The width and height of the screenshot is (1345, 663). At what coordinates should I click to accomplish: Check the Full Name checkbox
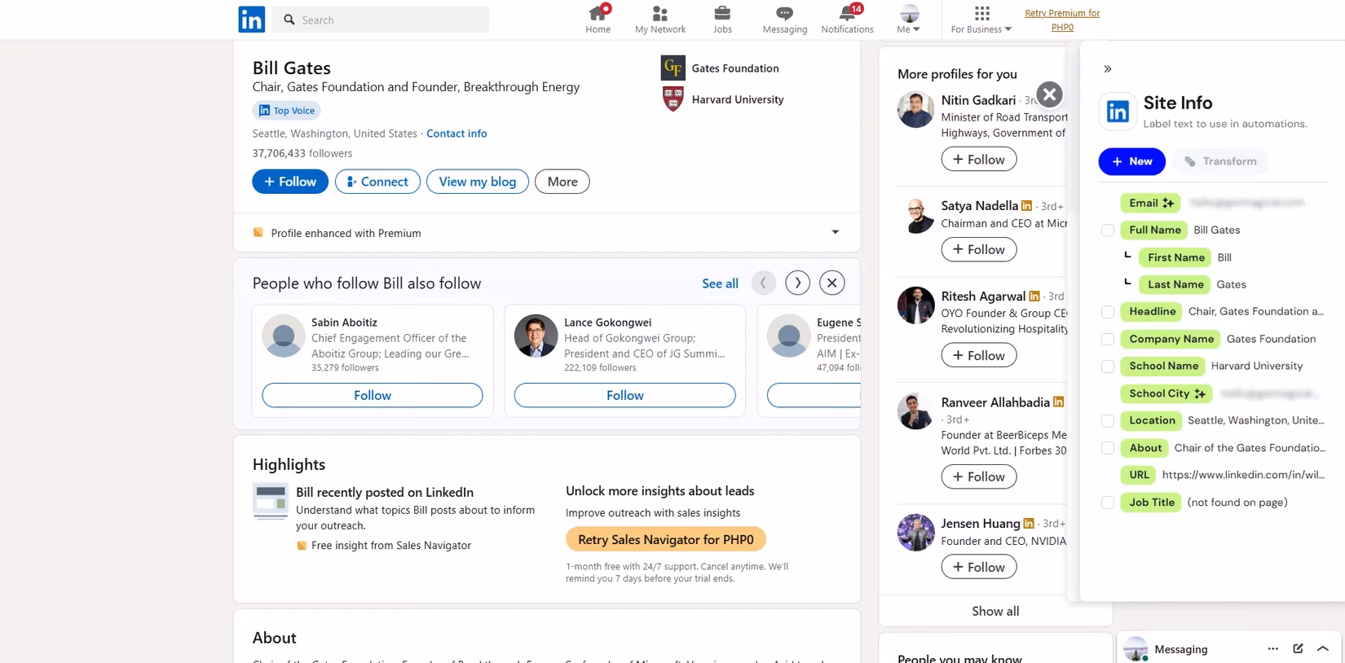click(x=1108, y=231)
